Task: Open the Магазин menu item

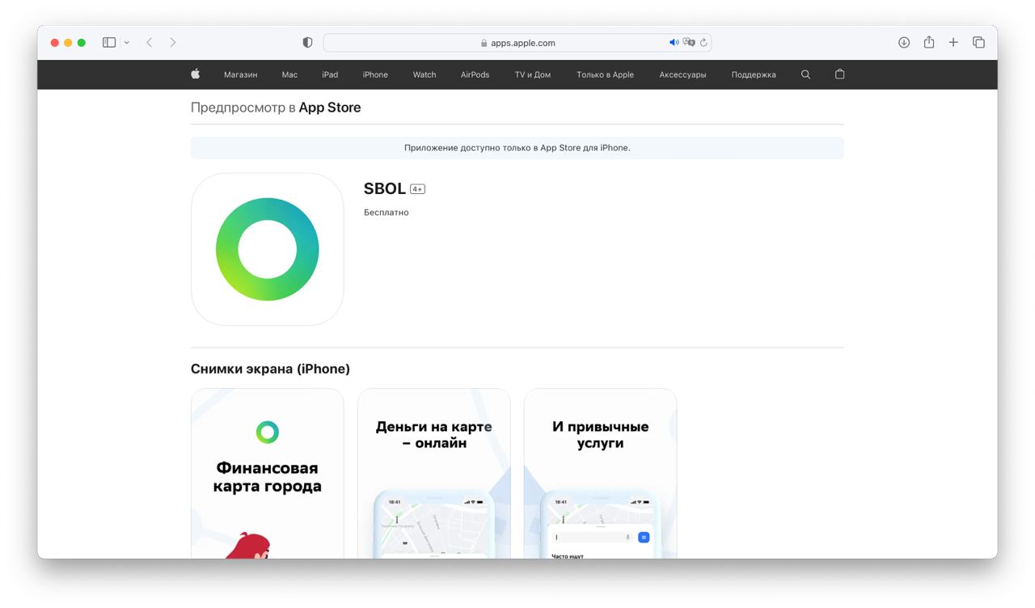Action: [x=240, y=74]
